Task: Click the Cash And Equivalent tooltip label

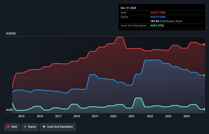Action: (x=133, y=25)
